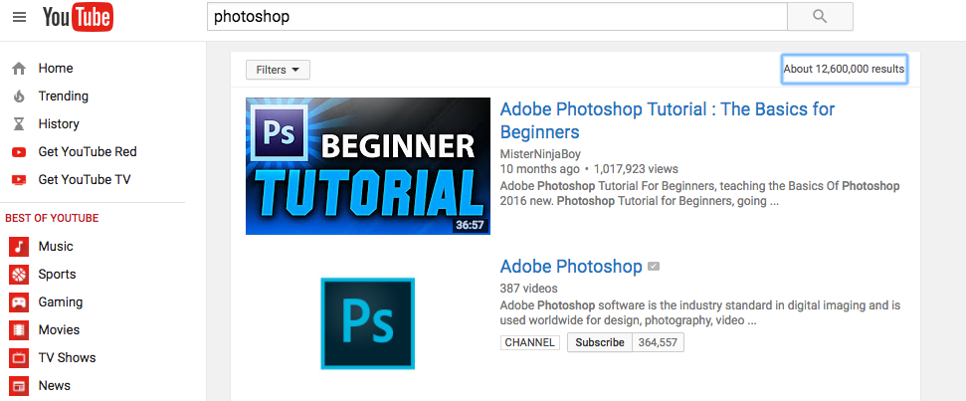Subscribe to Adobe Photoshop channel
966x401 pixels.
(x=600, y=342)
